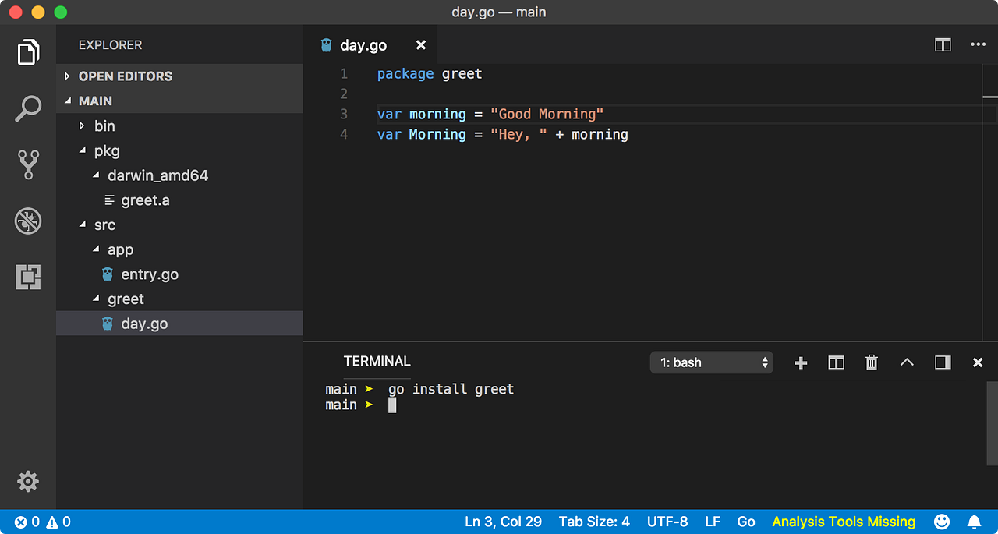Split the editor using the layout icon
This screenshot has height=534, width=998.
point(943,44)
